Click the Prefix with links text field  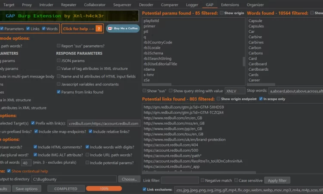coord(104,123)
